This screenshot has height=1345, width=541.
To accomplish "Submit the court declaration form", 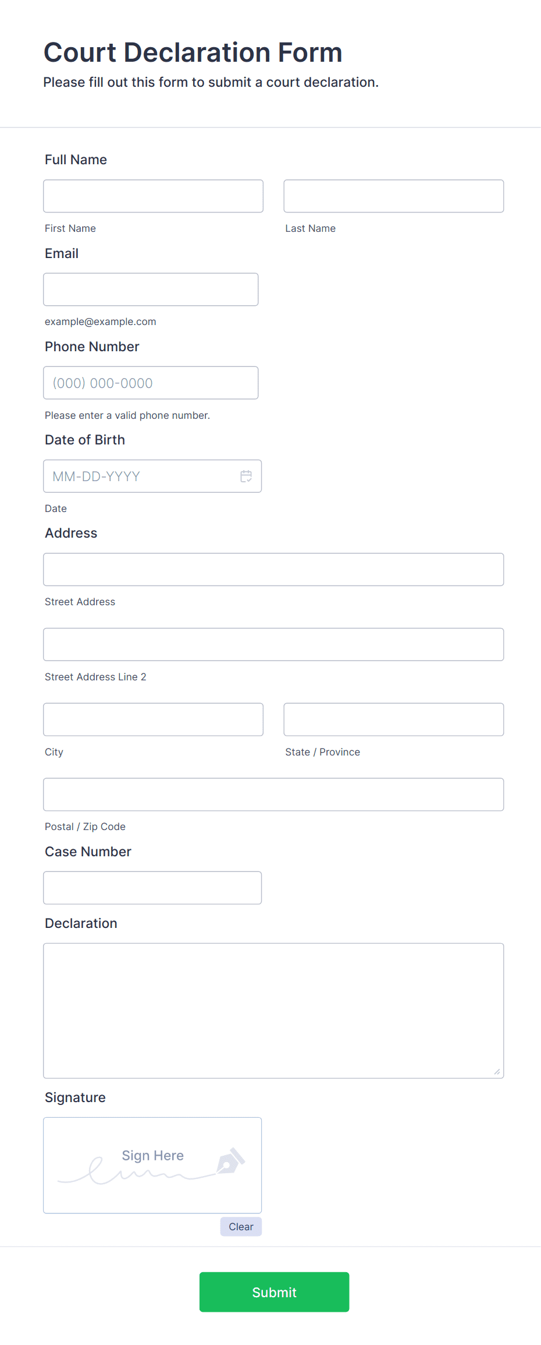I will [x=274, y=1292].
